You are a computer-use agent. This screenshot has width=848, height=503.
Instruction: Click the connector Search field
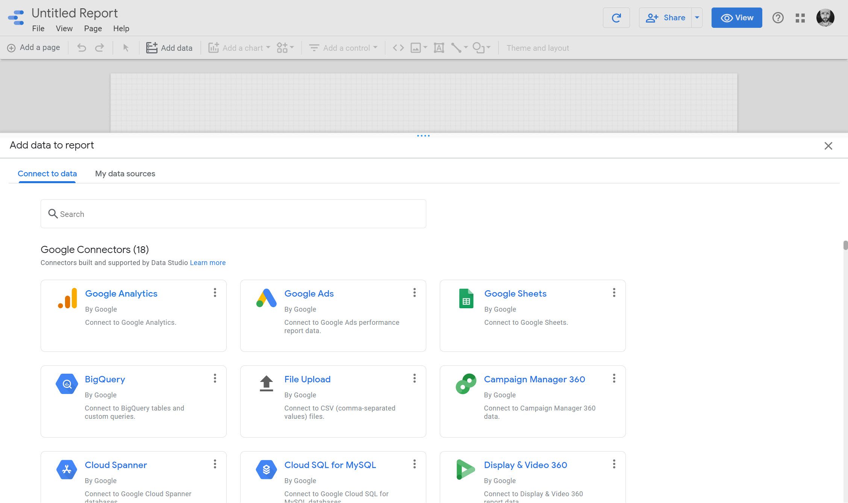tap(233, 214)
